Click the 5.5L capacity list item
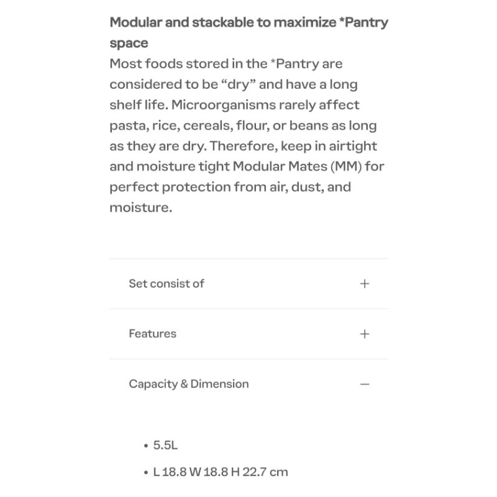The image size is (497, 497). [166, 445]
